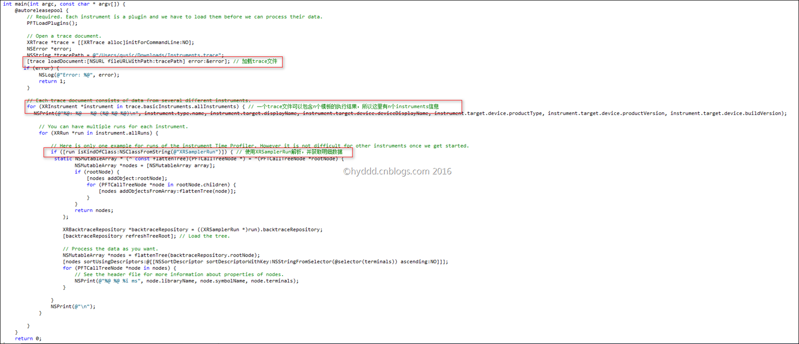Select the 'for (XRInstrument *instrument in' loop line
Image resolution: width=799 pixels, height=344 pixels.
[x=233, y=107]
